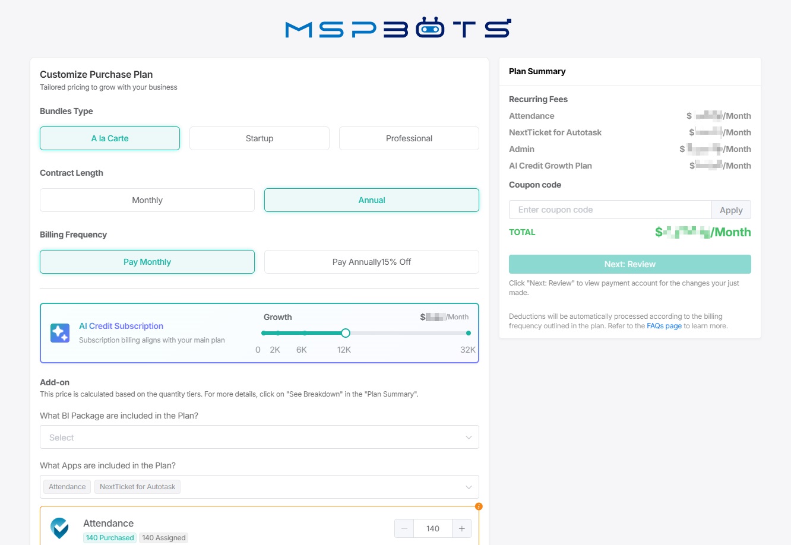The width and height of the screenshot is (791, 545).
Task: Click the AI Credit Subscription sparkle icon
Action: (60, 333)
